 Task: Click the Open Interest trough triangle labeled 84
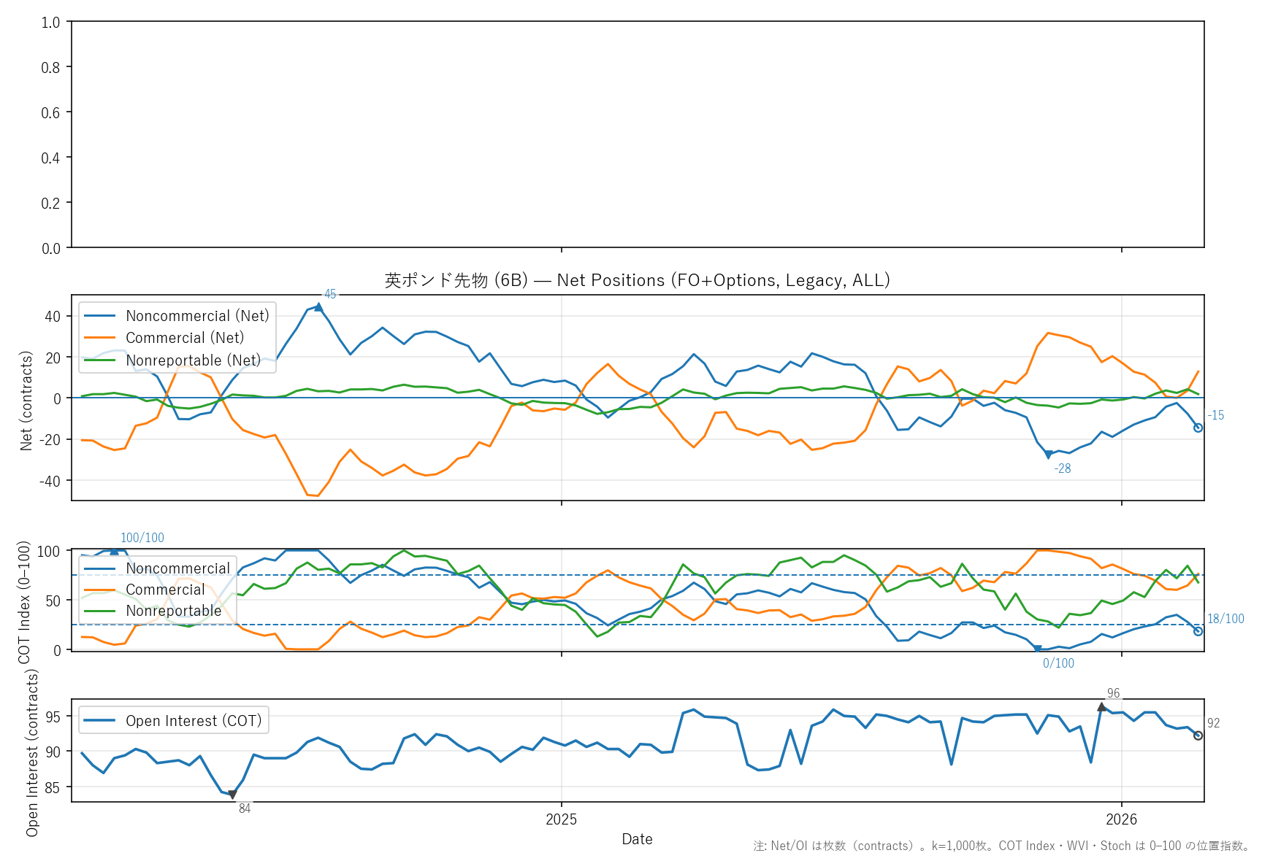(232, 795)
